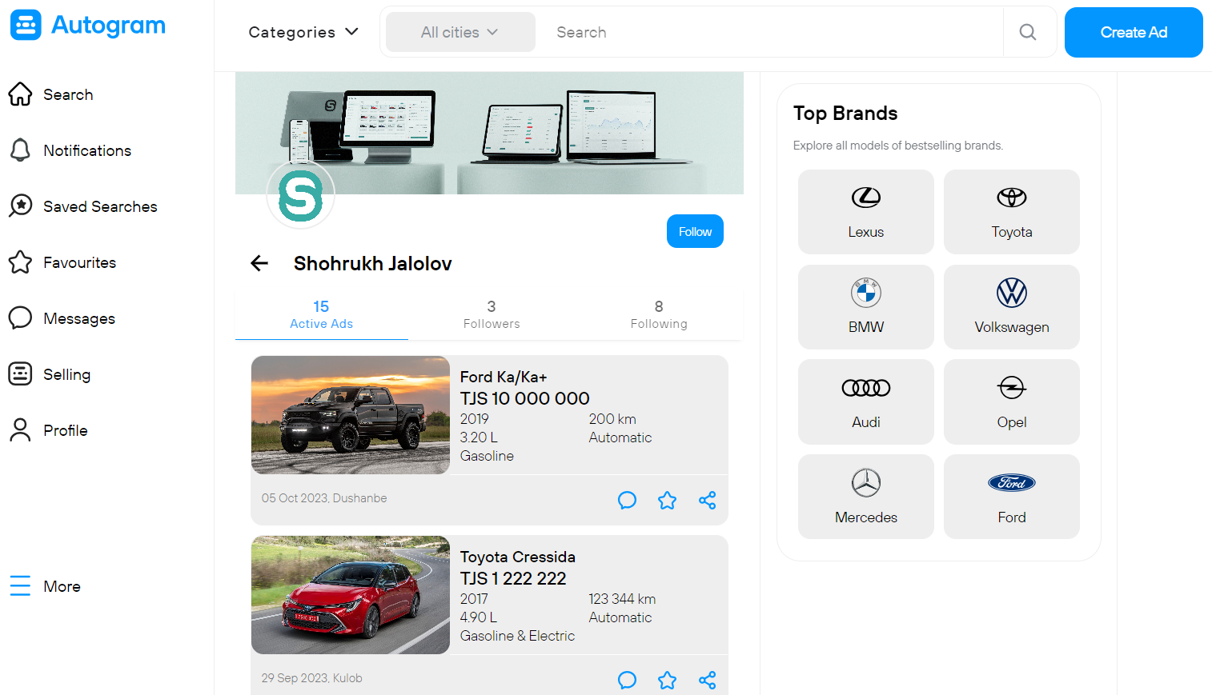Screen dimensions: 1212x695
Task: Open Messages bubble icon in sidebar
Action: point(20,318)
